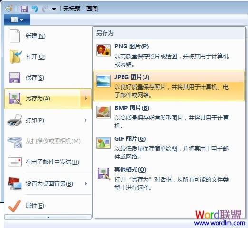Save as GIF 图片(G)
Image resolution: width=248 pixels, height=228 pixels.
169,148
